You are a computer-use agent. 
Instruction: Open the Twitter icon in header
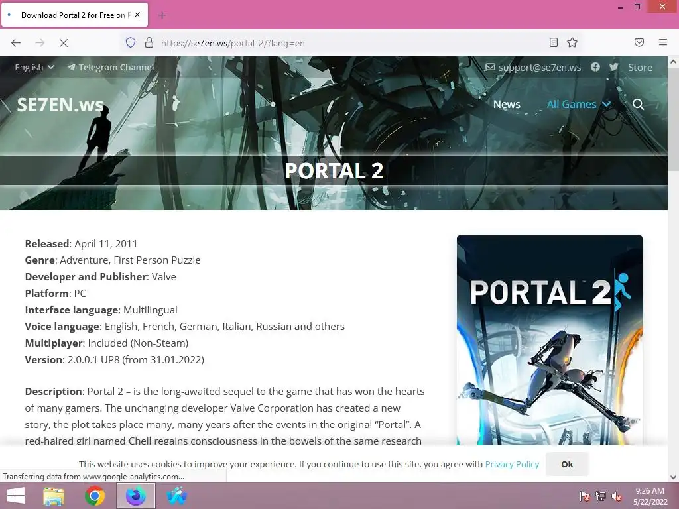[x=613, y=67]
